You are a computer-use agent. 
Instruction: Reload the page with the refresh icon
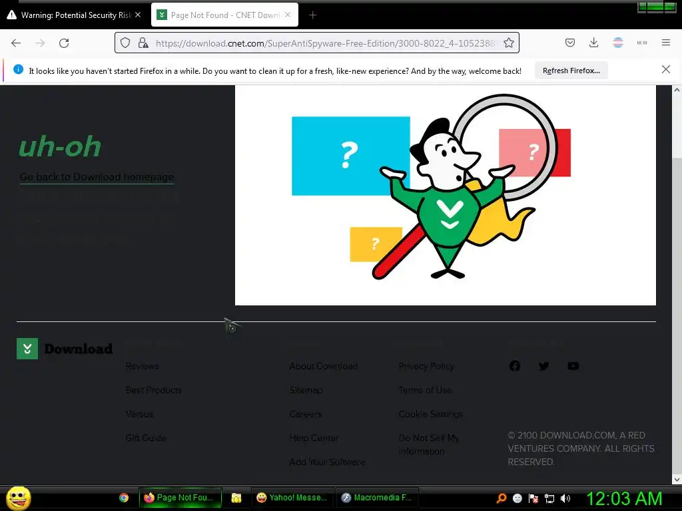64,43
